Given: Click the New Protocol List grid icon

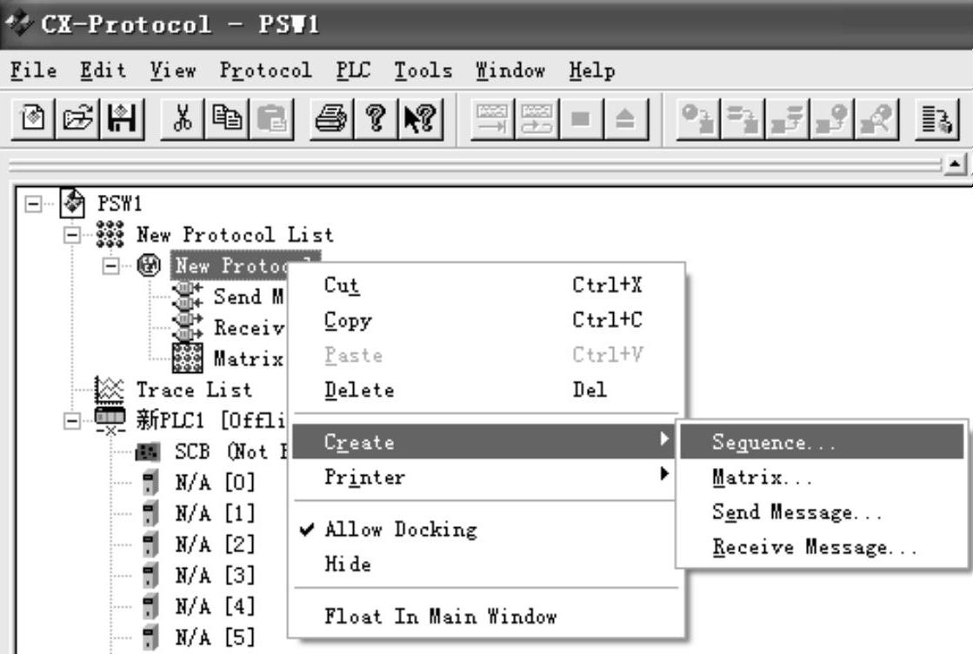Looking at the screenshot, I should [x=110, y=235].
